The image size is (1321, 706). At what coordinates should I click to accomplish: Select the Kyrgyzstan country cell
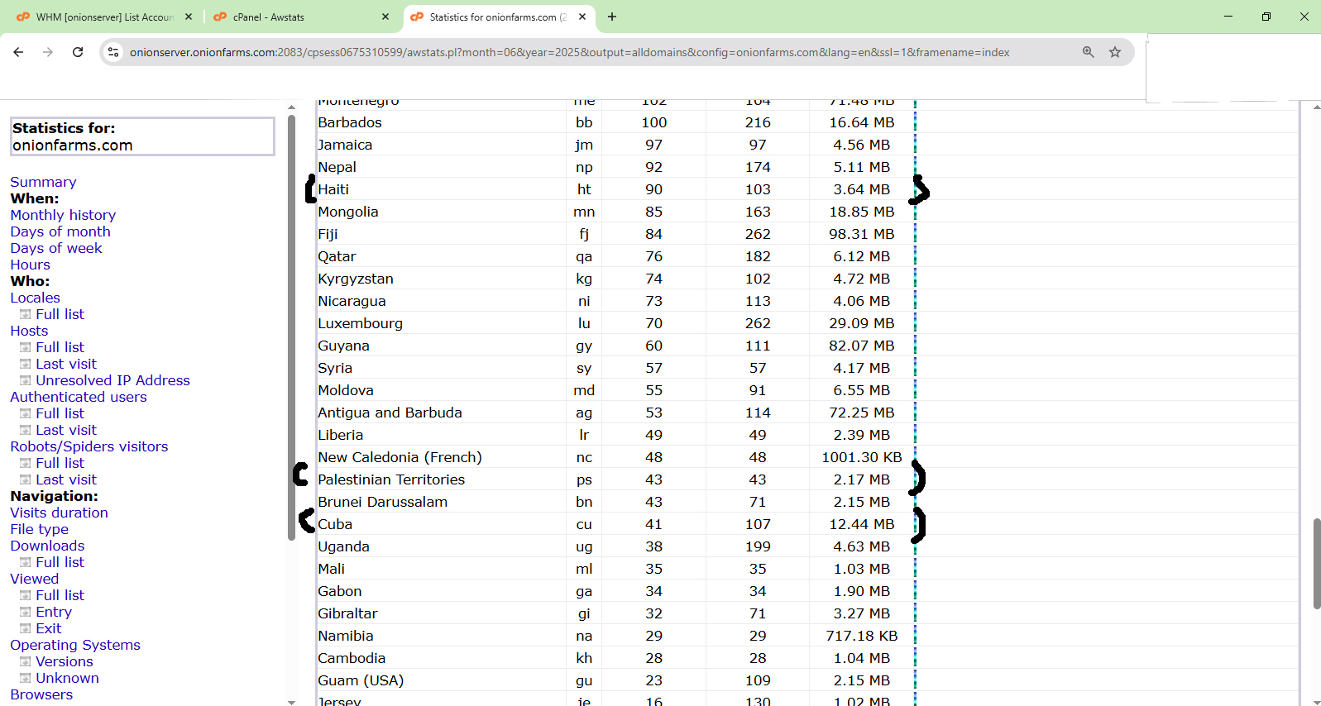(x=442, y=279)
